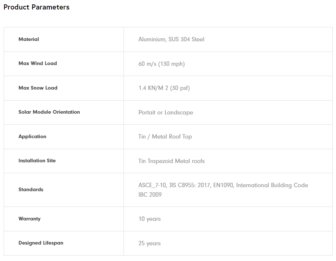Image resolution: width=336 pixels, height=261 pixels.
Task: Select the '60 m/s (130 mph)' value
Action: [161, 64]
